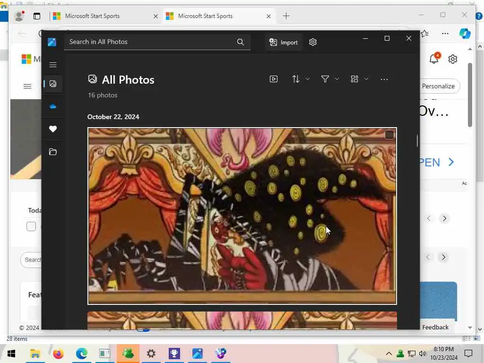Open the Photos app settings gear
Image resolution: width=484 pixels, height=363 pixels.
tap(313, 42)
